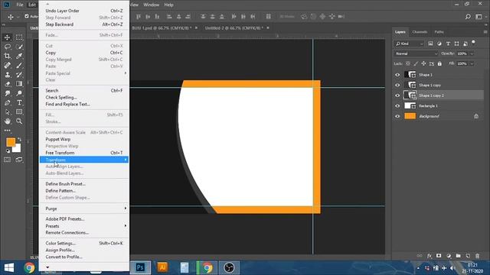Screen dimensions: 490x275
Task: Filter layers by type (T) icon
Action: (x=448, y=44)
